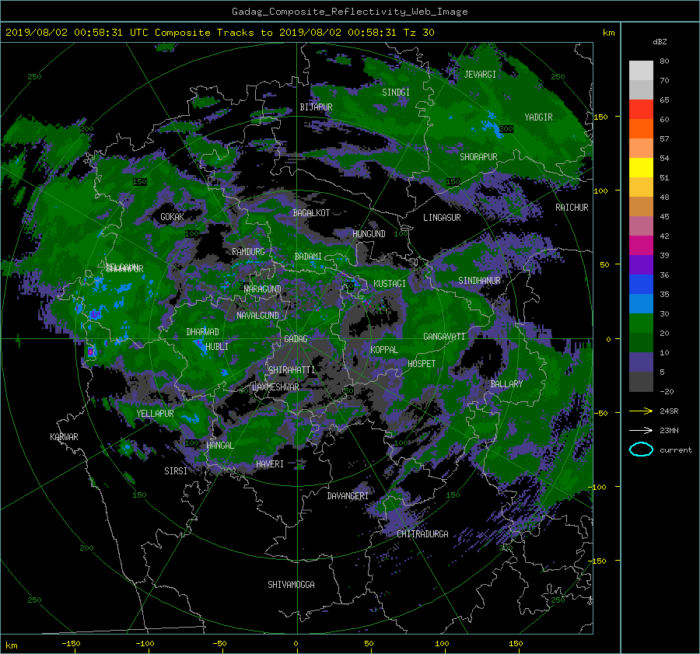Viewport: 700px width, 654px height.
Task: Click the GADAG radar center label
Action: pos(296,339)
